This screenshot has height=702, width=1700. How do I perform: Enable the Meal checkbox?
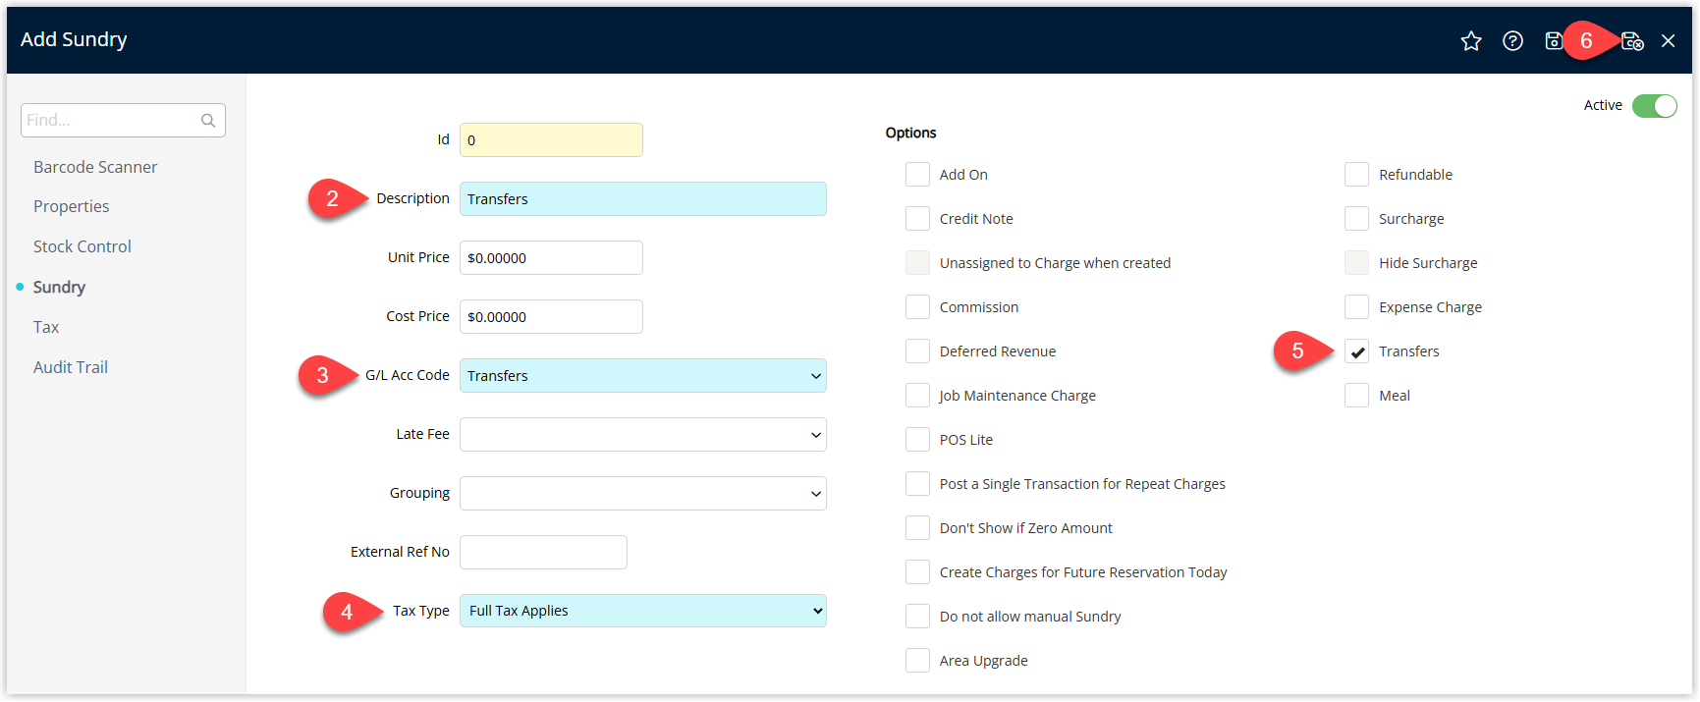click(x=1356, y=396)
